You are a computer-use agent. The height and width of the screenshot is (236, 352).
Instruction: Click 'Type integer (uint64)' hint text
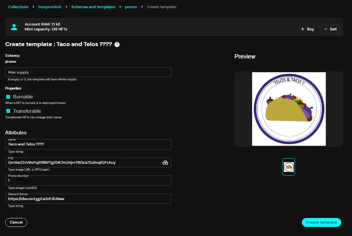click(x=23, y=188)
